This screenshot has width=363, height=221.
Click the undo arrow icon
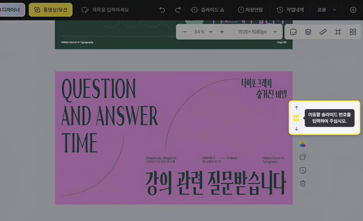(x=162, y=10)
